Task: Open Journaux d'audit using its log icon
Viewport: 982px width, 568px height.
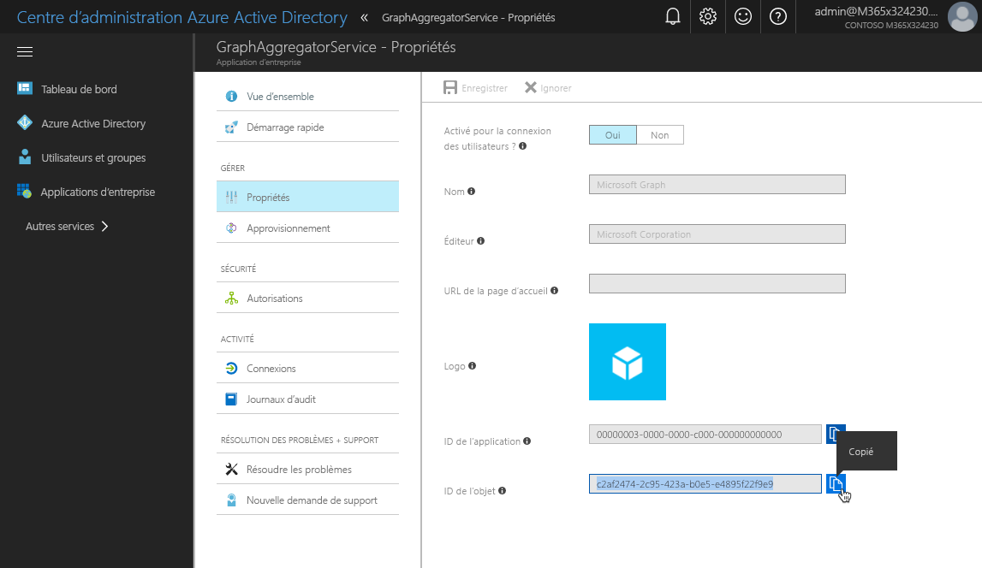Action: [x=231, y=398]
